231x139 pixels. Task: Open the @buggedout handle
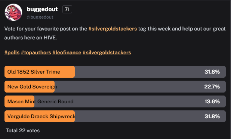tap(40, 17)
